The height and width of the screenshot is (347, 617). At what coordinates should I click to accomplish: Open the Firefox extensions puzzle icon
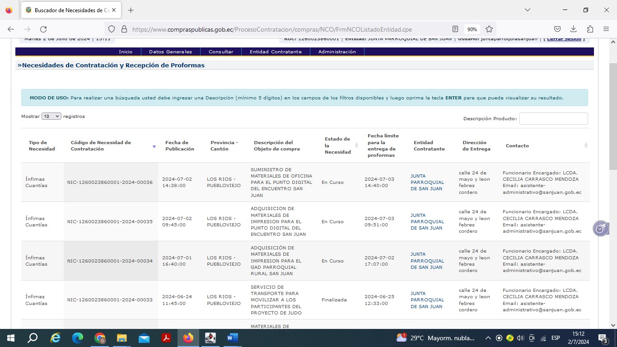[x=590, y=29]
